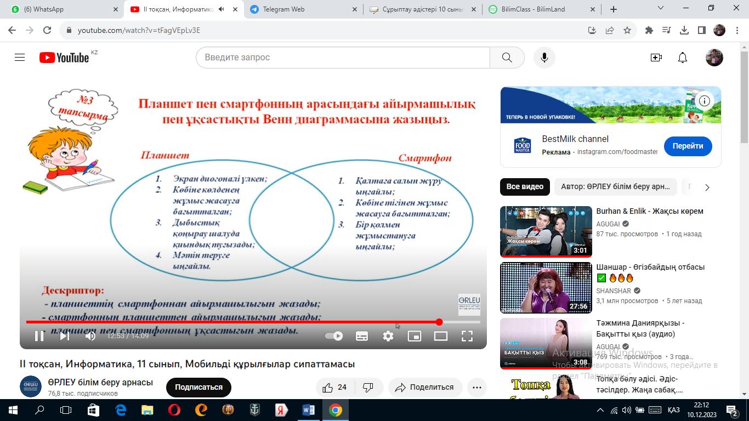Click the Перейти button on the ad
This screenshot has height=421, width=749.
(688, 146)
